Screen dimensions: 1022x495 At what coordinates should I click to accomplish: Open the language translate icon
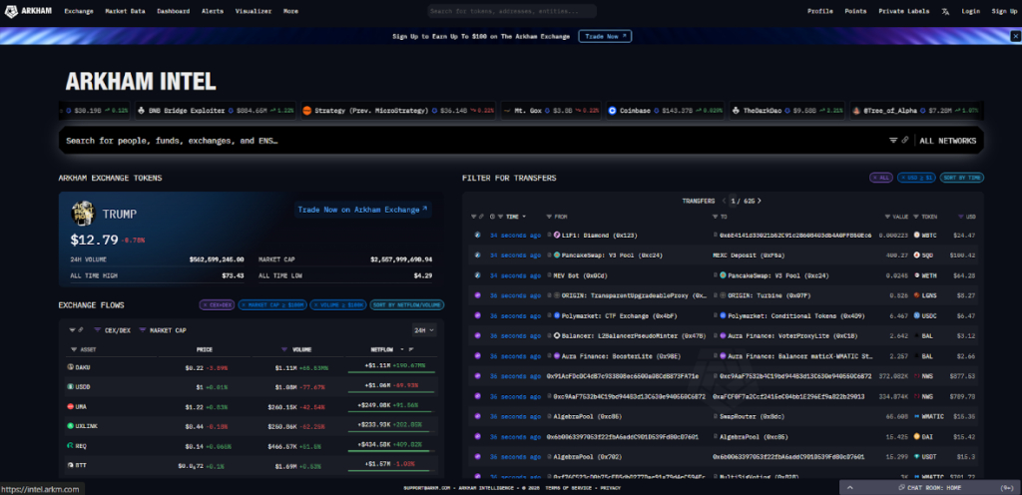(945, 11)
